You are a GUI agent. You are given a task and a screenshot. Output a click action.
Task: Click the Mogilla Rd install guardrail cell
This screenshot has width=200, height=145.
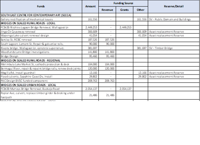click(x=41, y=73)
